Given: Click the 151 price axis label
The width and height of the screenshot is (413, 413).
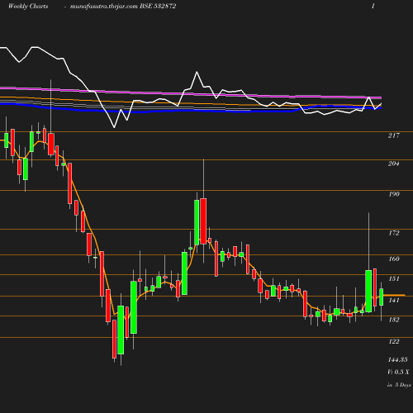Looking at the screenshot, I should [394, 278].
